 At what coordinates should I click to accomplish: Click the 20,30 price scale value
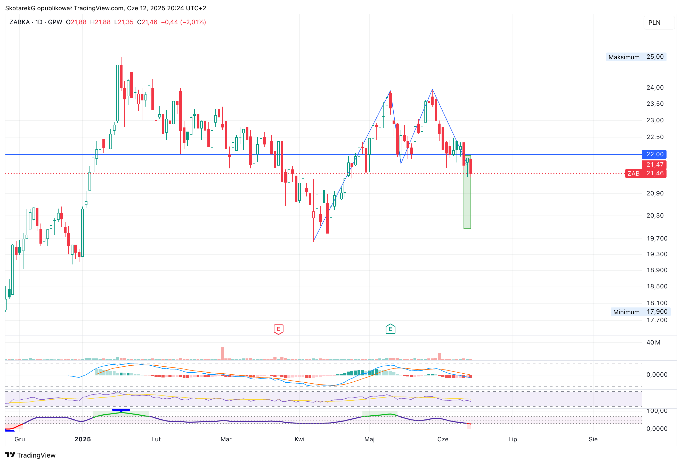655,216
